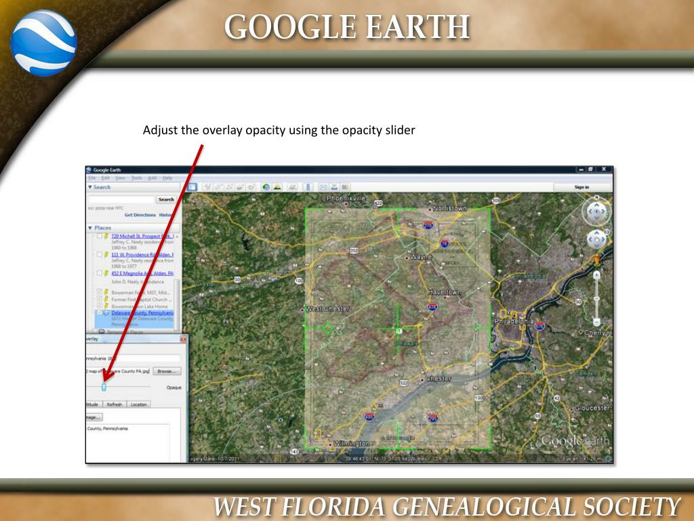Click the Route 30 shield on map
This screenshot has width=694, height=521.
(237, 279)
